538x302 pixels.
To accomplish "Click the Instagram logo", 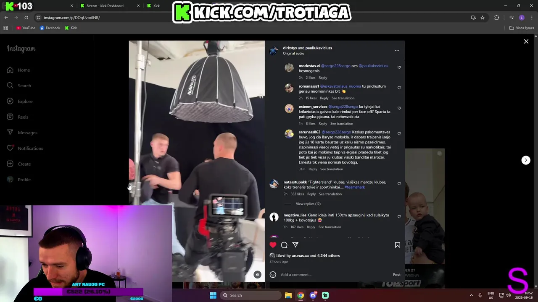I will pyautogui.click(x=21, y=49).
